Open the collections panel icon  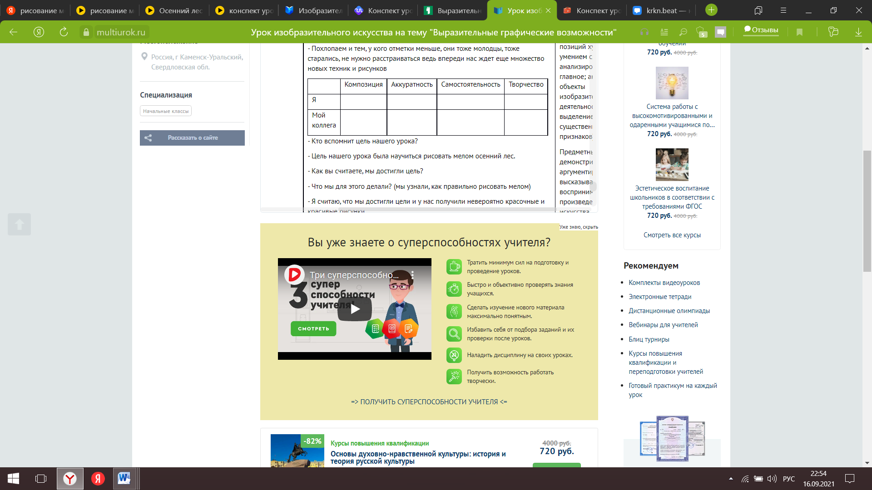click(833, 32)
